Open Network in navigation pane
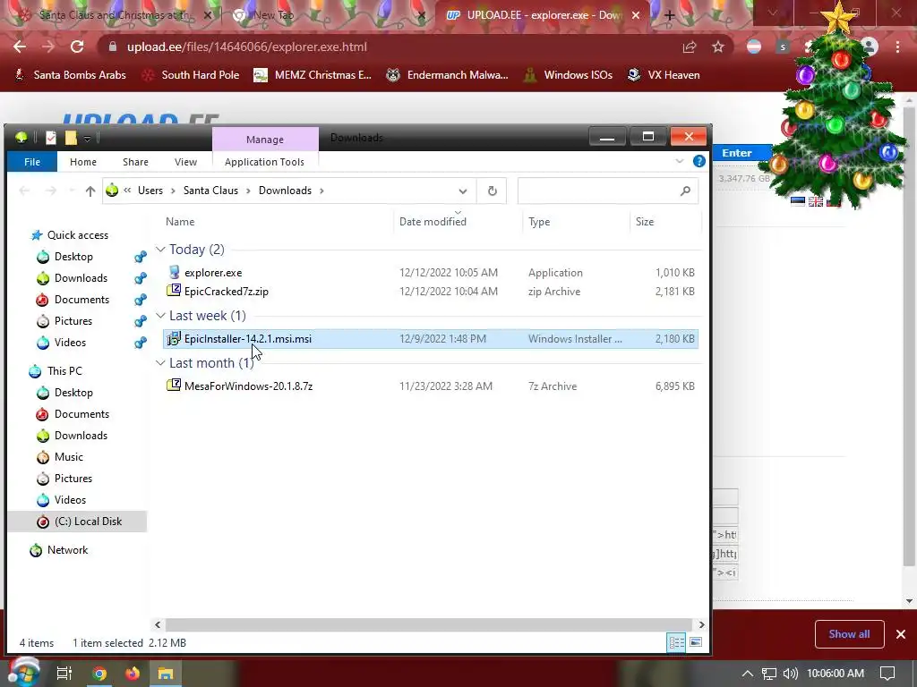 pos(67,550)
